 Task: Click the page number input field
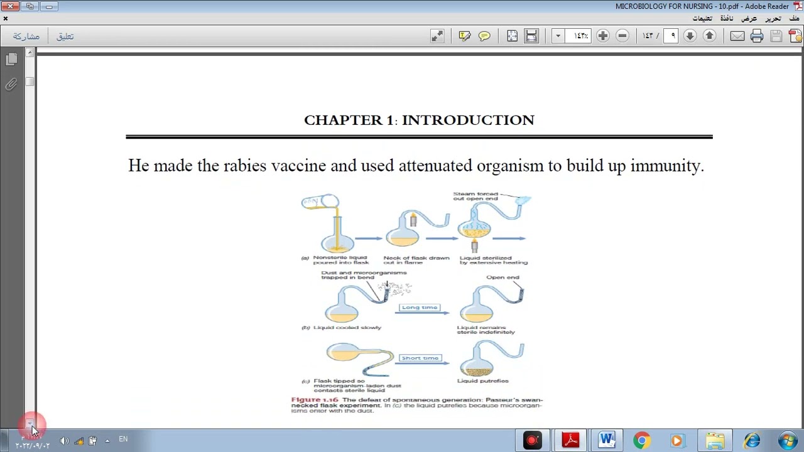pos(671,36)
